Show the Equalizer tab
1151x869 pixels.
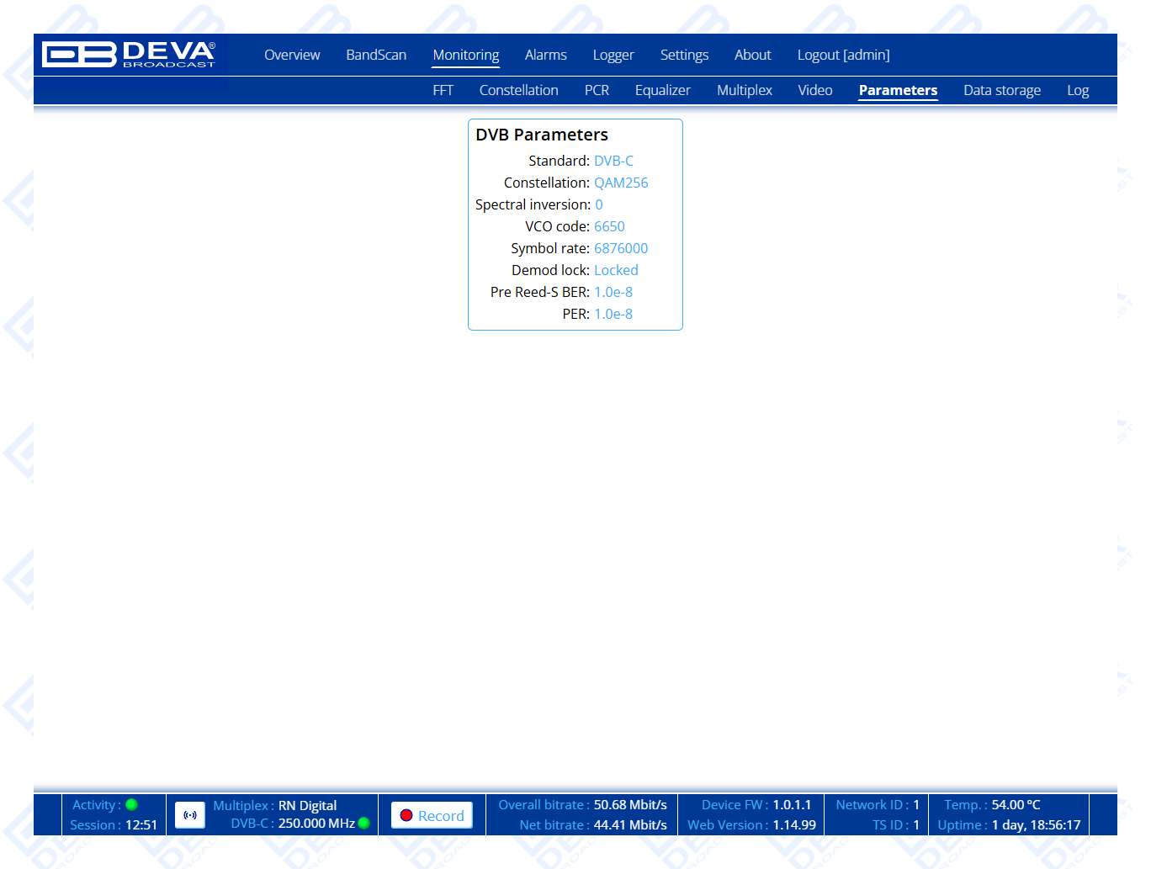point(662,90)
